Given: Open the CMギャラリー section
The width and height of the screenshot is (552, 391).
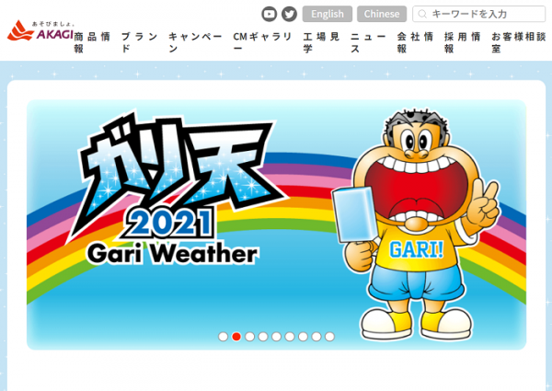Looking at the screenshot, I should pyautogui.click(x=262, y=43).
